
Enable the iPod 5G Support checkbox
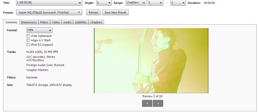28,45
